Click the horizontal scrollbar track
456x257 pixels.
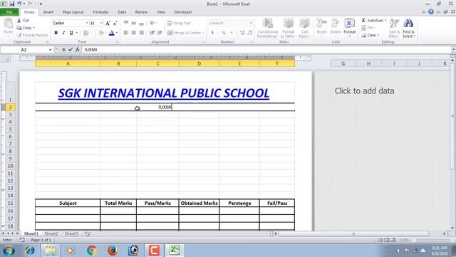pos(353,233)
